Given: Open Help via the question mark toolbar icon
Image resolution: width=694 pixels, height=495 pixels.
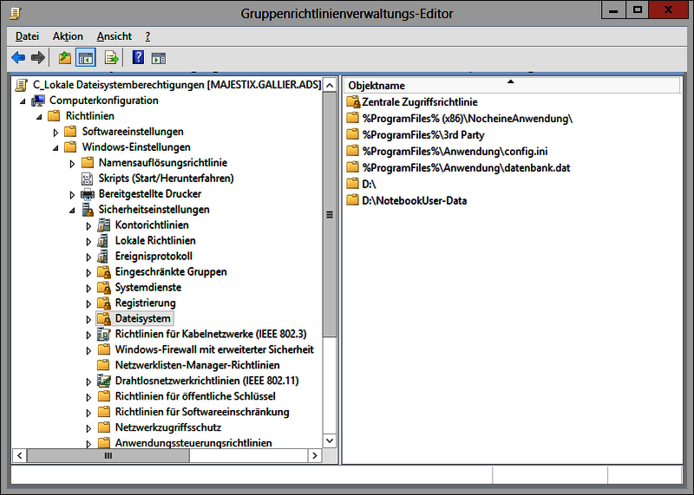Looking at the screenshot, I should pos(138,57).
